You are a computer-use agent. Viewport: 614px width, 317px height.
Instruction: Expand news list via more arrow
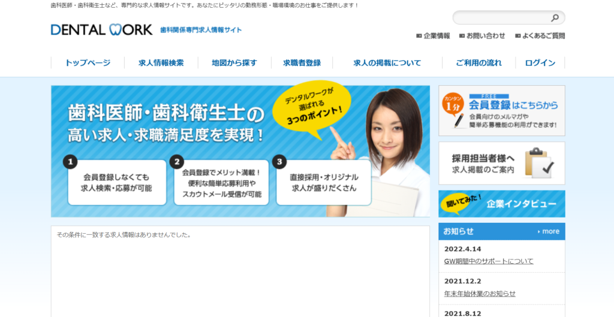pyautogui.click(x=548, y=231)
